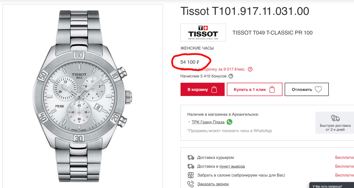Click the fast delivery clock truck icon

click(x=335, y=118)
